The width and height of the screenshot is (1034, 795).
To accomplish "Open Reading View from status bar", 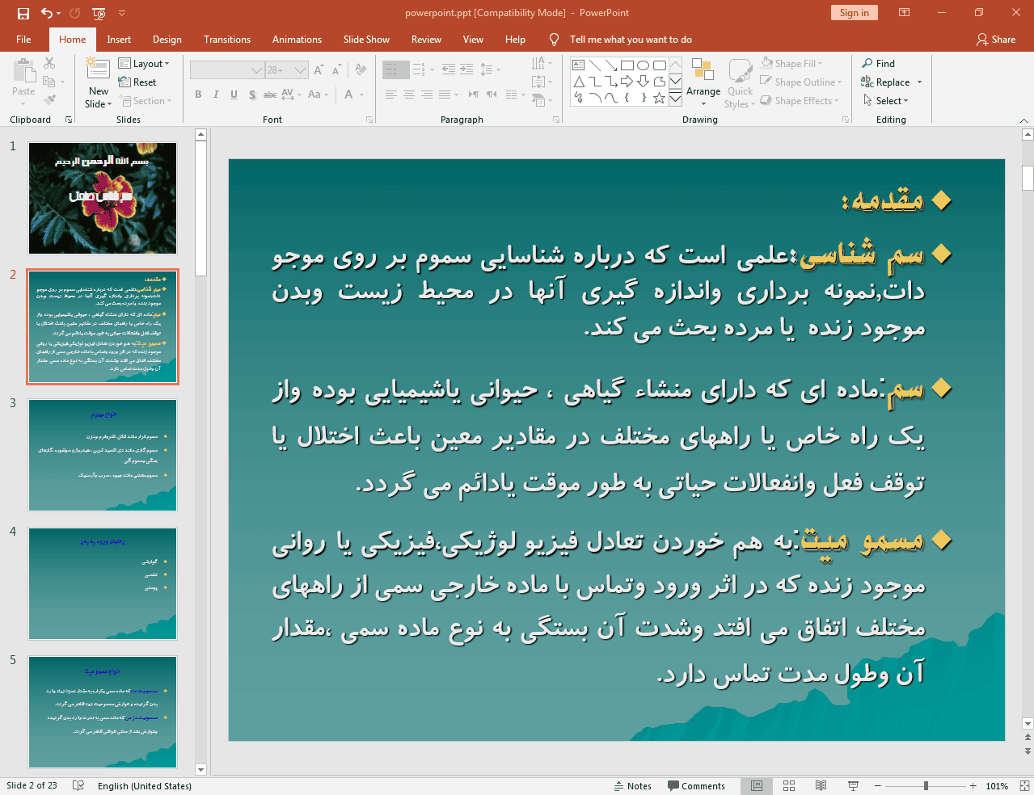I will (x=821, y=786).
